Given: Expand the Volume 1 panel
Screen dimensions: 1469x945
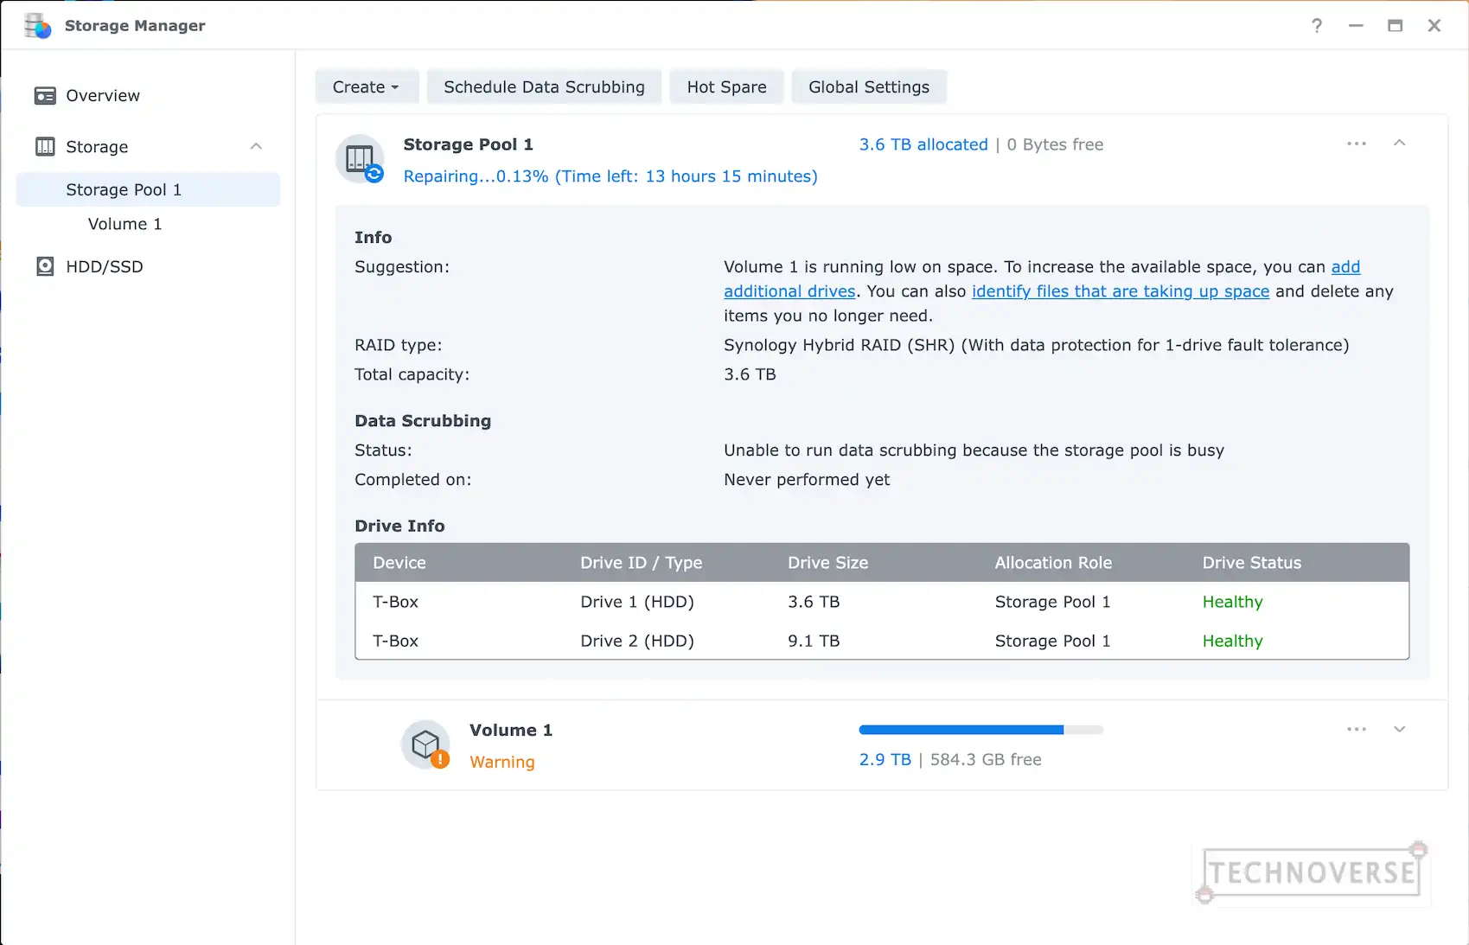Looking at the screenshot, I should click(x=1400, y=730).
